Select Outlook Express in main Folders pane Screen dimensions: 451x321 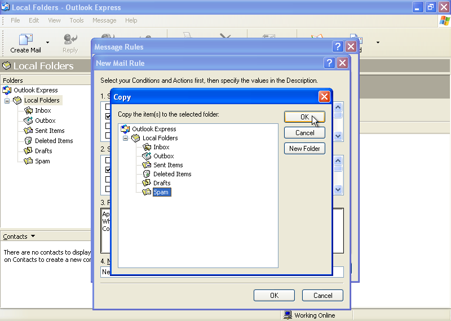click(x=36, y=90)
